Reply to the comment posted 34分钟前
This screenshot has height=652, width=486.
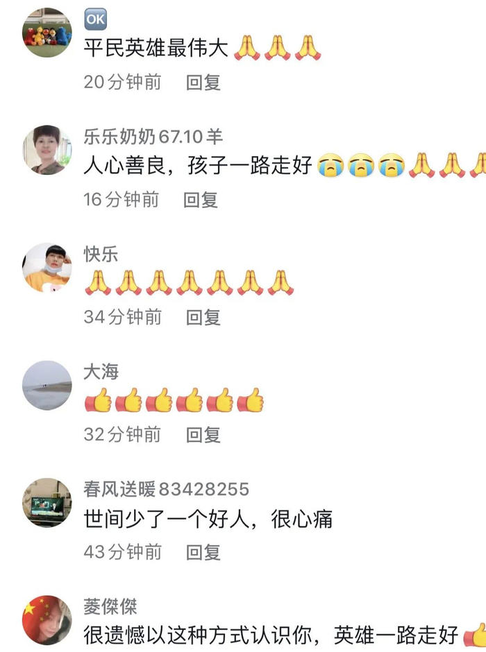pos(203,317)
